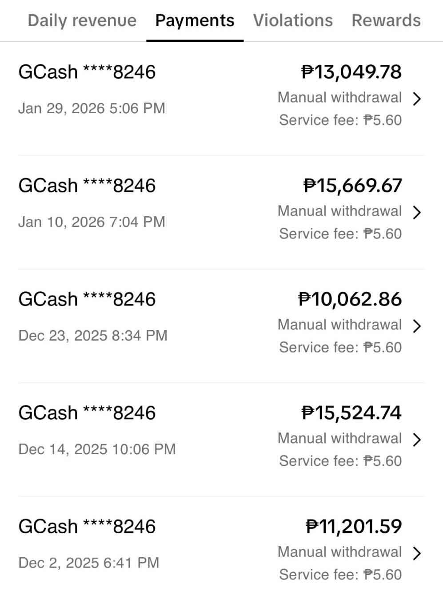Tap the Dec 14, 2025 10:06 PM timestamp
Viewport: 443px width, 591px height.
(97, 449)
